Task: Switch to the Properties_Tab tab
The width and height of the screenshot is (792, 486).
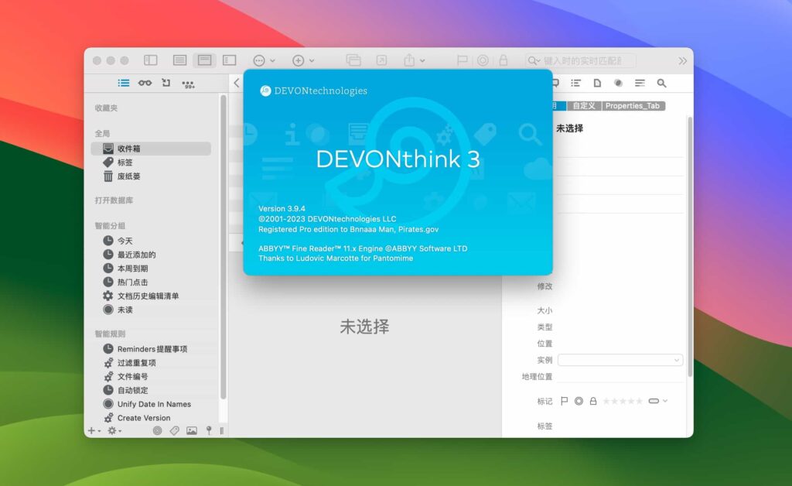Action: click(633, 105)
